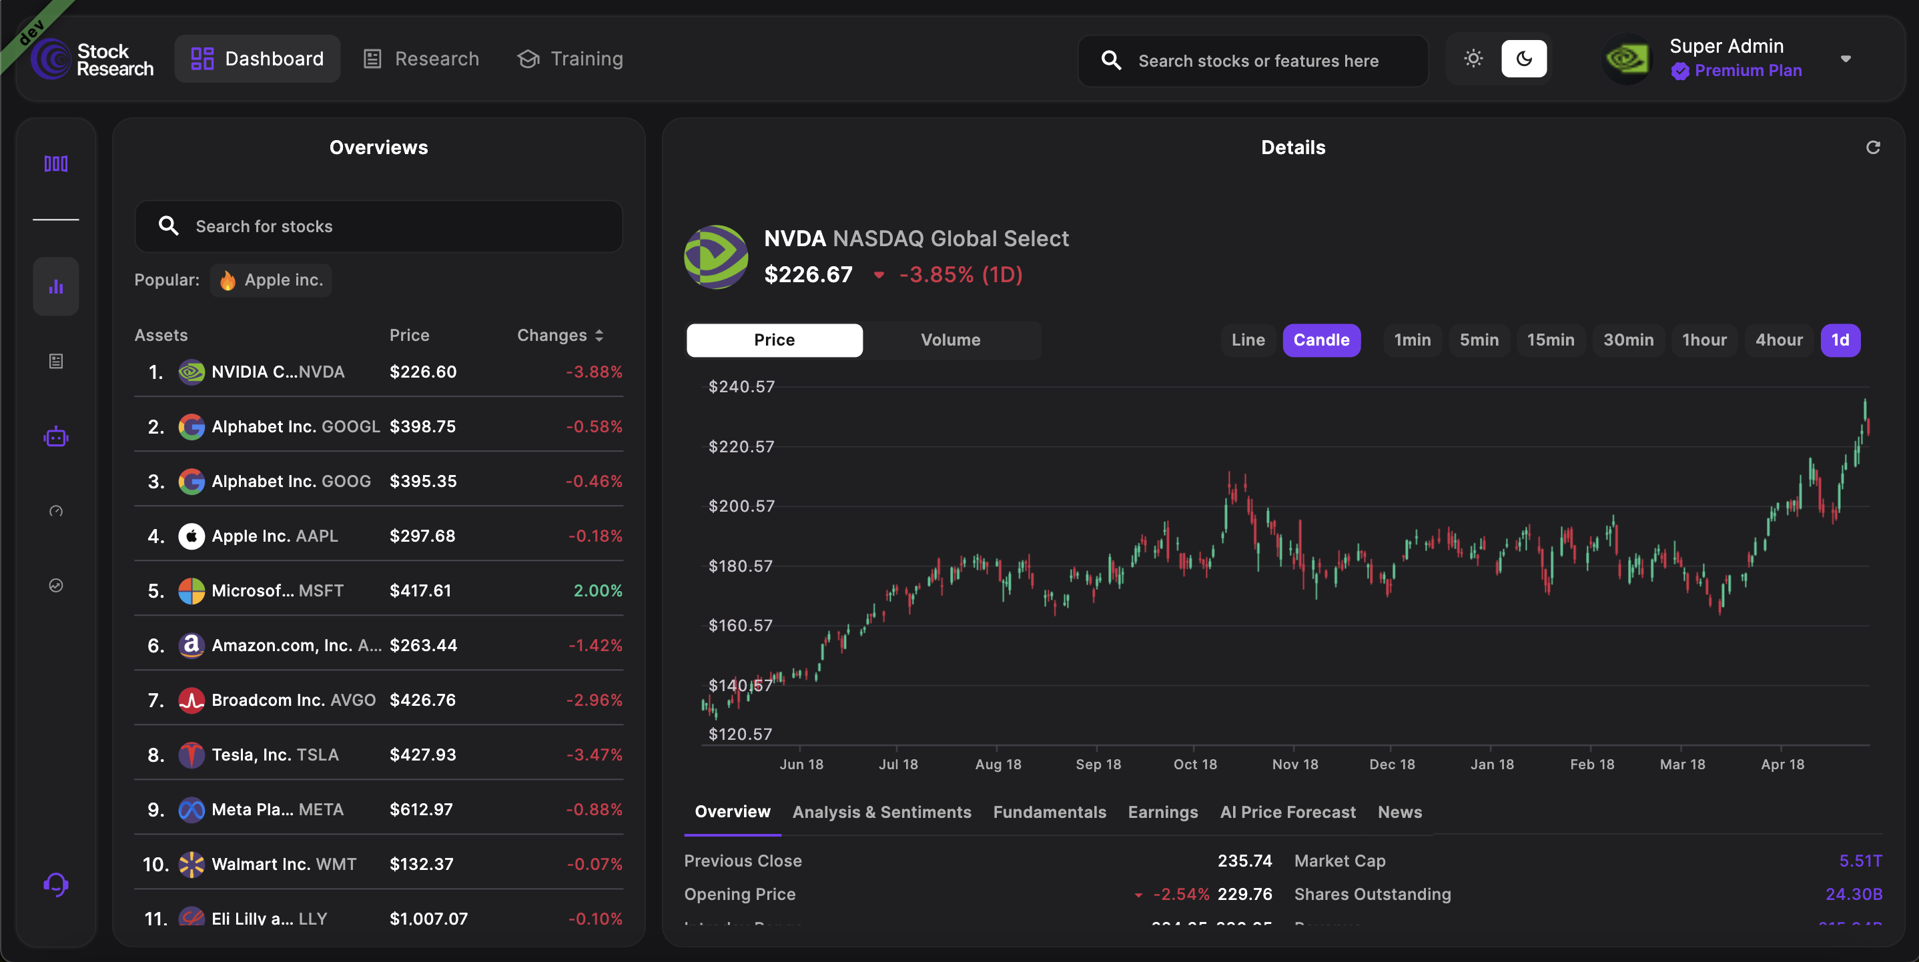Viewport: 1919px width, 962px height.
Task: Switch to the Overview tab
Action: [732, 812]
